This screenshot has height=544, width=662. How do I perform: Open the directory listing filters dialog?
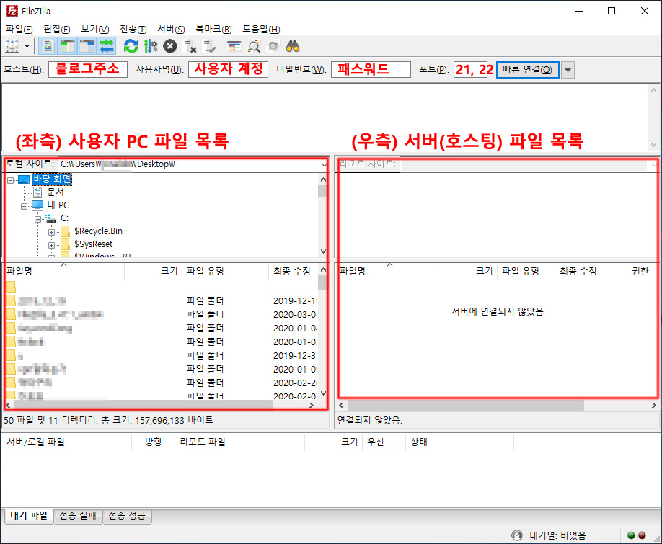(234, 46)
